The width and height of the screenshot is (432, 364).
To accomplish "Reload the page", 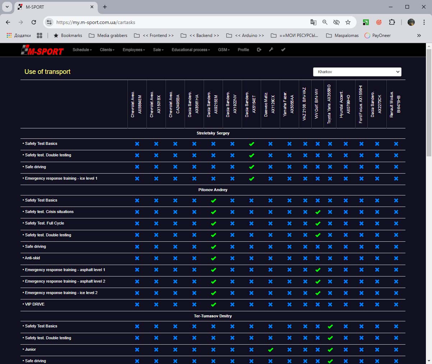I will (x=34, y=22).
